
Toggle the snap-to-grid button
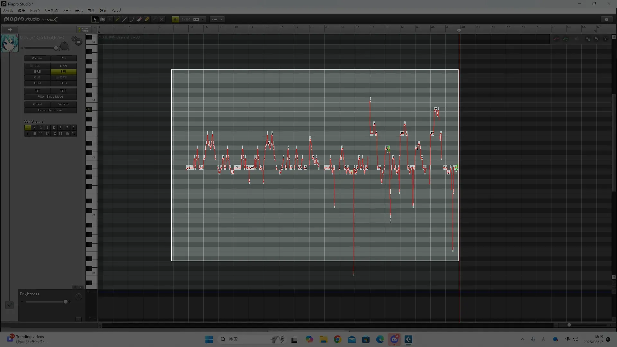pos(175,19)
